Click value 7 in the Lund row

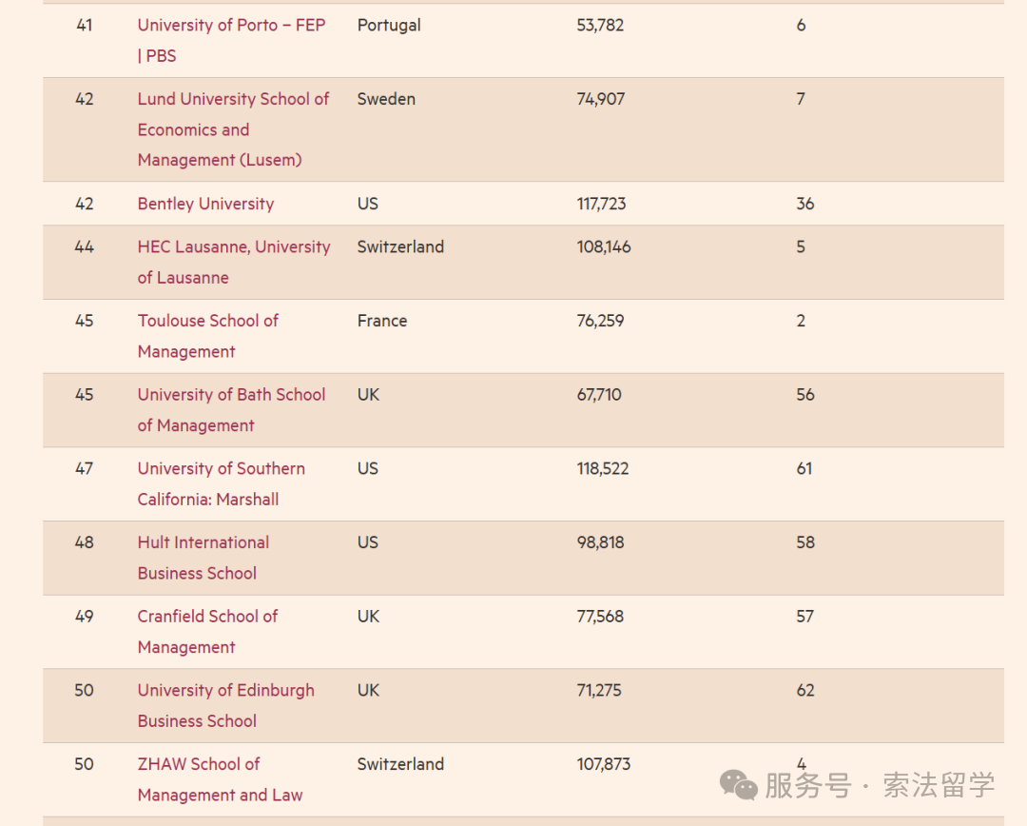coord(801,99)
